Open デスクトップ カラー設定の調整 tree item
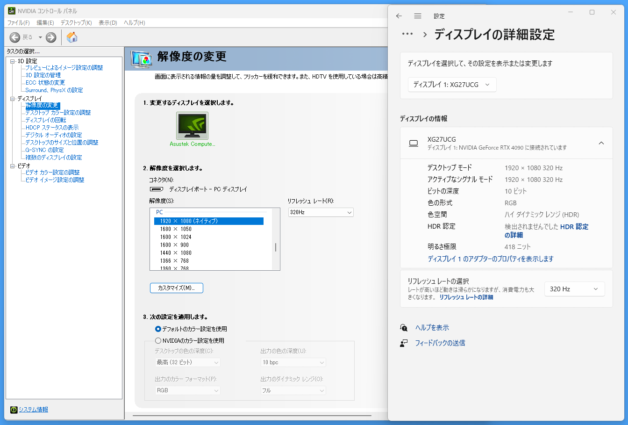This screenshot has width=628, height=425. click(58, 113)
